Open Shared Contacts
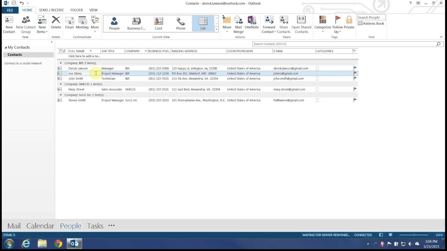This screenshot has height=251, width=447. point(301,25)
